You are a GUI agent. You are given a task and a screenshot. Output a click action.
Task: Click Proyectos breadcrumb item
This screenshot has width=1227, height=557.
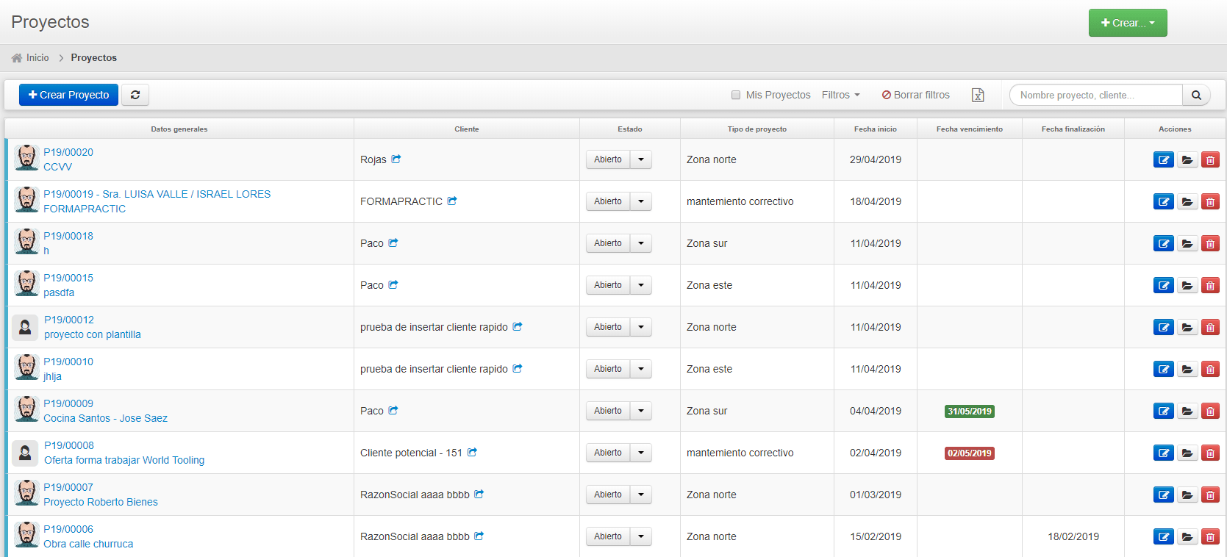click(94, 57)
